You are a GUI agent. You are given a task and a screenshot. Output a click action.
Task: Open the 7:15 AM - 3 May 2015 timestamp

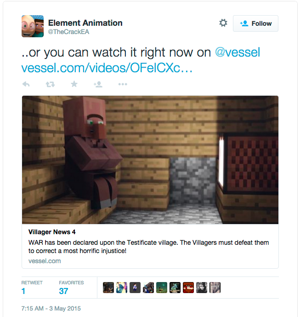(x=51, y=308)
